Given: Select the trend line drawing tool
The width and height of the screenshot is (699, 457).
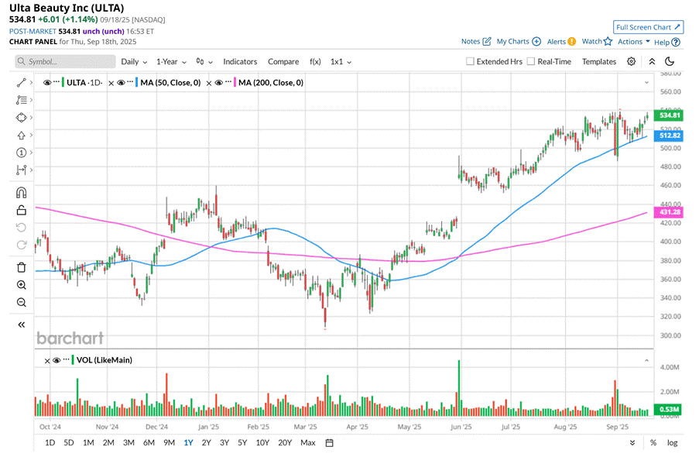Looking at the screenshot, I should point(21,83).
